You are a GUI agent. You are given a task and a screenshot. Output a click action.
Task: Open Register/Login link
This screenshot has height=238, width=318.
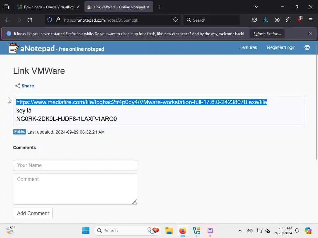[x=281, y=47]
